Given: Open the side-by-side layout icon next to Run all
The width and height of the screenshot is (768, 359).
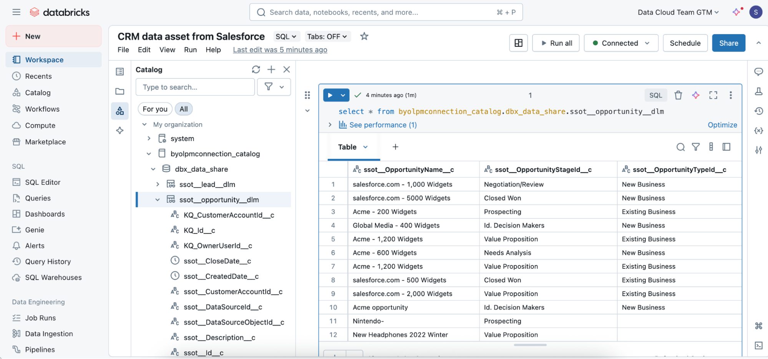Looking at the screenshot, I should (x=518, y=43).
